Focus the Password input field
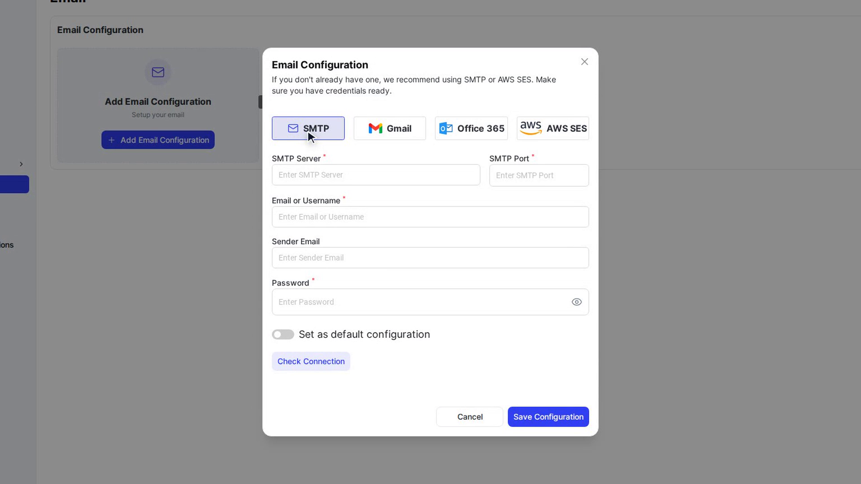 click(430, 302)
